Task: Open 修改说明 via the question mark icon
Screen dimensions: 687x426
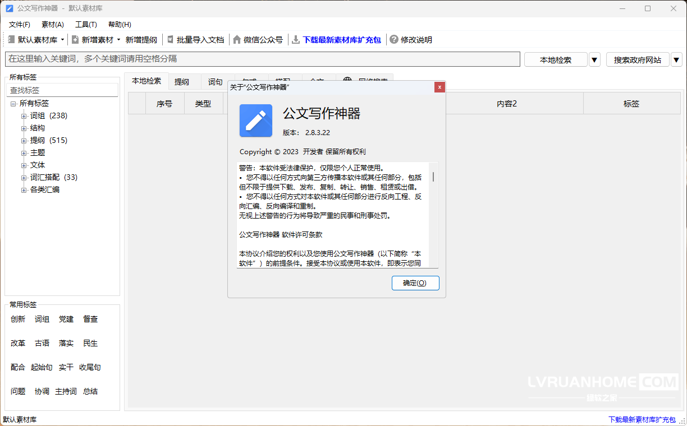Action: tap(394, 40)
